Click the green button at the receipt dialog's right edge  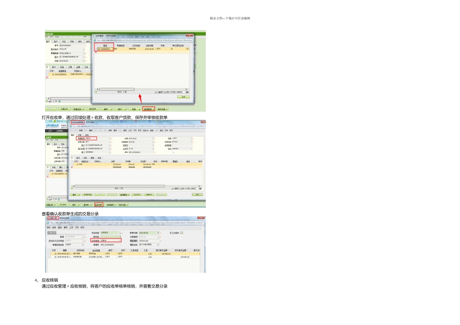[197, 194]
